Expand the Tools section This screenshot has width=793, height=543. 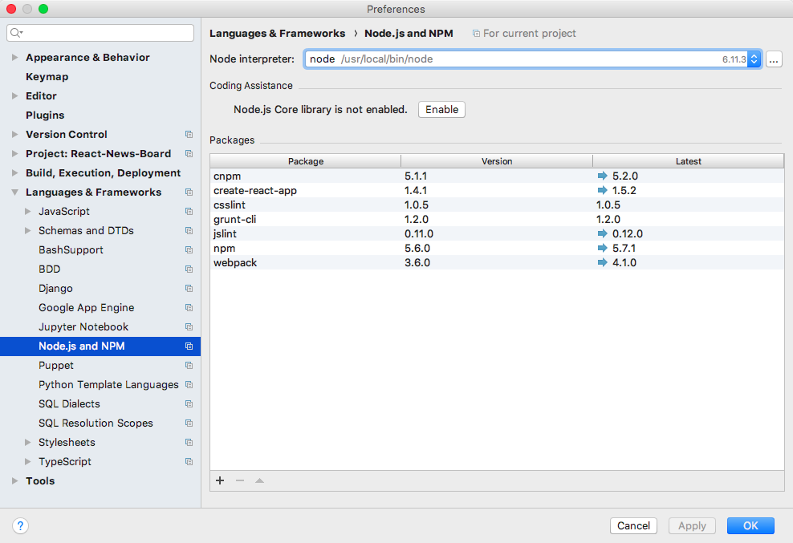point(14,480)
